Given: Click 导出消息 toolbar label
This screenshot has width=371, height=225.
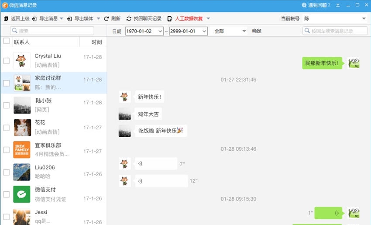Looking at the screenshot, I should coord(48,19).
